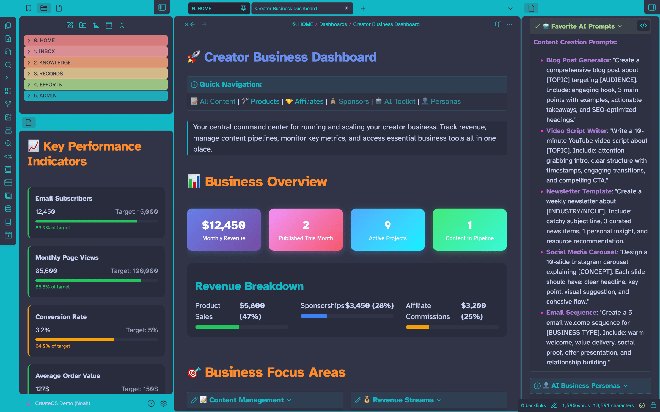Click the stacked boxes ribbon icon
Viewport: 660px width, 412px height.
[8, 130]
